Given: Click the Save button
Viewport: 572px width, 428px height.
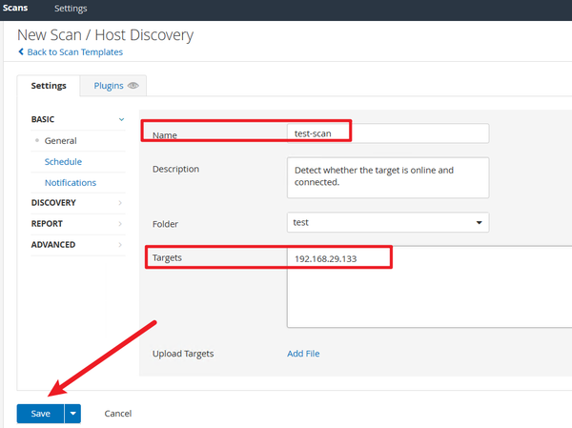Looking at the screenshot, I should [40, 413].
